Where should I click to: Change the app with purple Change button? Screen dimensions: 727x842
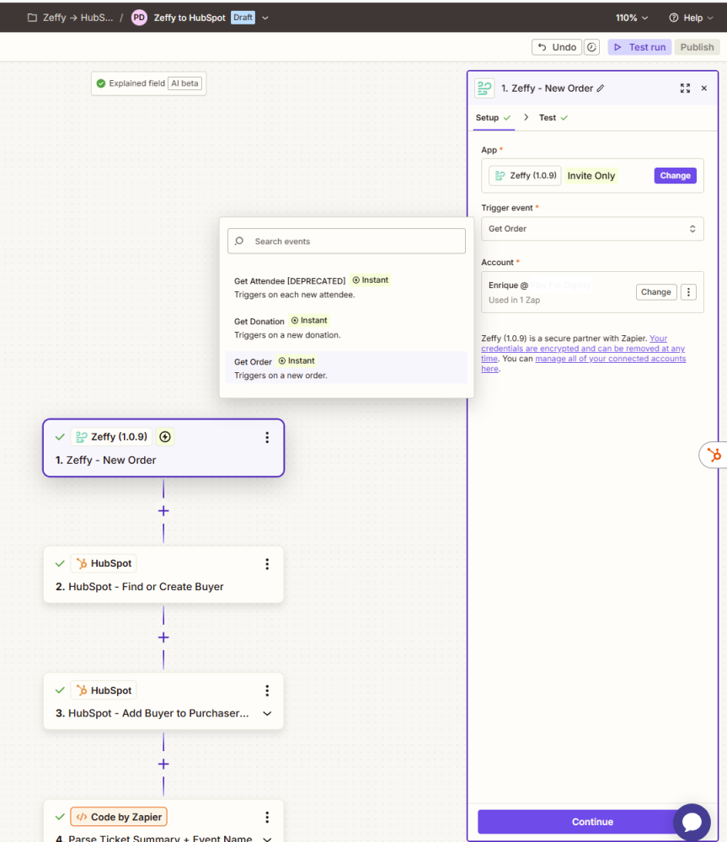coord(675,176)
